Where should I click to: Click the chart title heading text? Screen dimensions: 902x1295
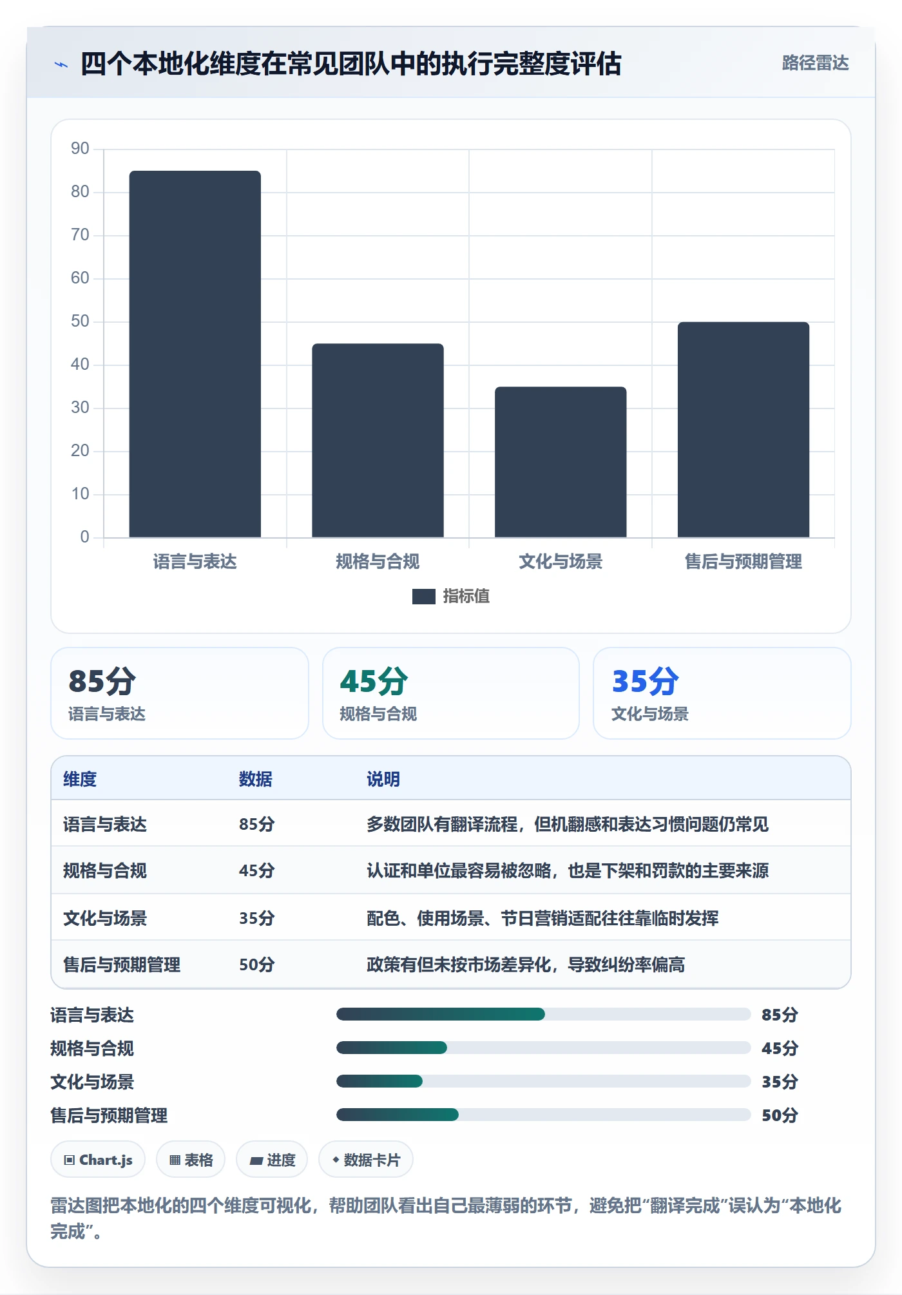pyautogui.click(x=351, y=64)
